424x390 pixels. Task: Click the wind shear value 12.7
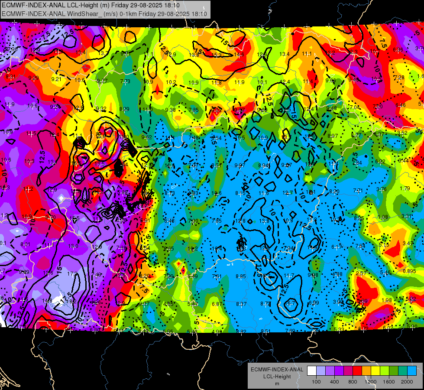tap(288, 193)
